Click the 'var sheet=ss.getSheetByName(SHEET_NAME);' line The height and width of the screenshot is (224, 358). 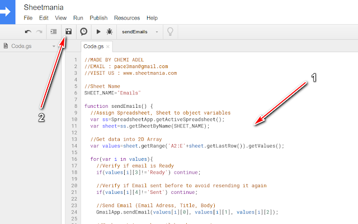pyautogui.click(x=150, y=126)
